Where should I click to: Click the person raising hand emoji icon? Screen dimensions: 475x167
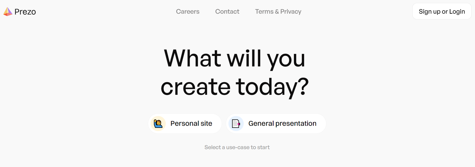coord(158,123)
